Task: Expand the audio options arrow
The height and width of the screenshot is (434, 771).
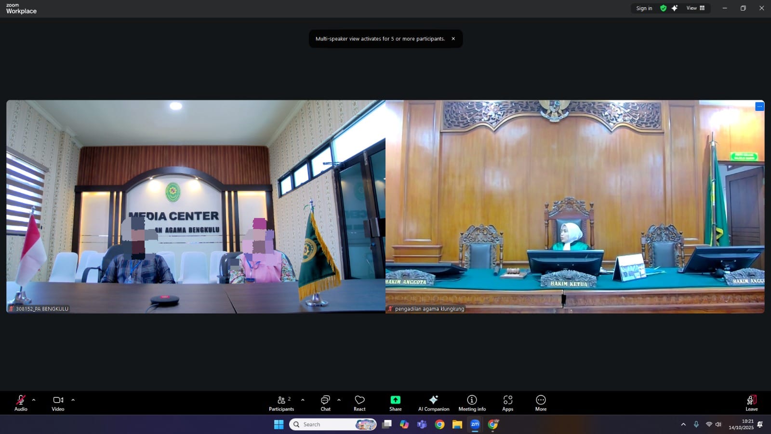Action: click(34, 400)
